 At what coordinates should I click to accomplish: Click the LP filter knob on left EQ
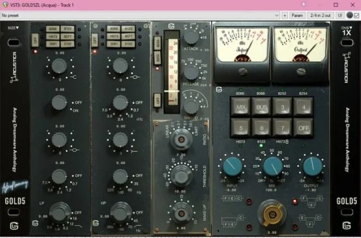pos(60,212)
